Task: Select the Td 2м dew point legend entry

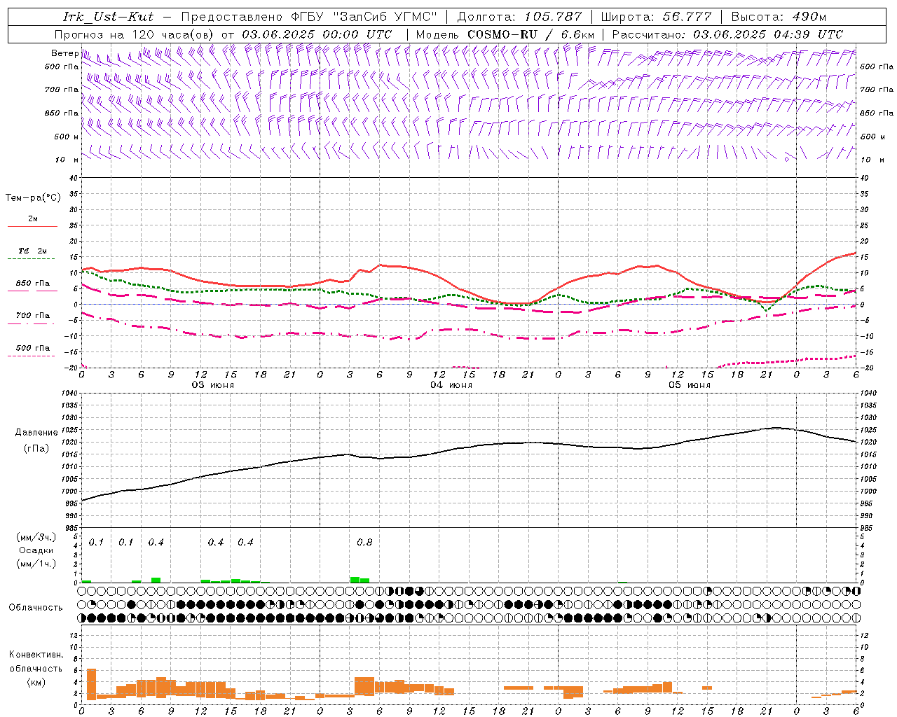Action: 33,251
